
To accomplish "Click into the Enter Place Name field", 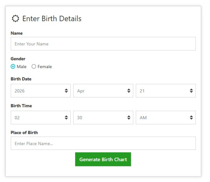I will 103,144.
